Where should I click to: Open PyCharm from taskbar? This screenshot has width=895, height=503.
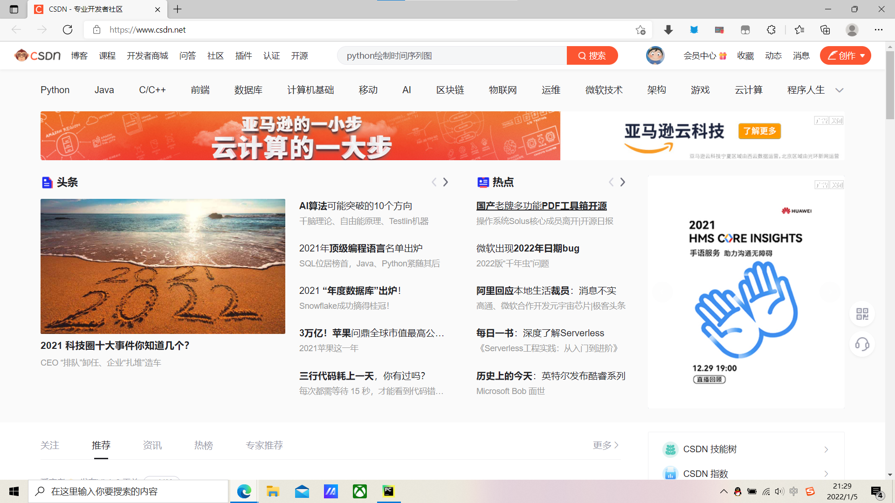[388, 491]
